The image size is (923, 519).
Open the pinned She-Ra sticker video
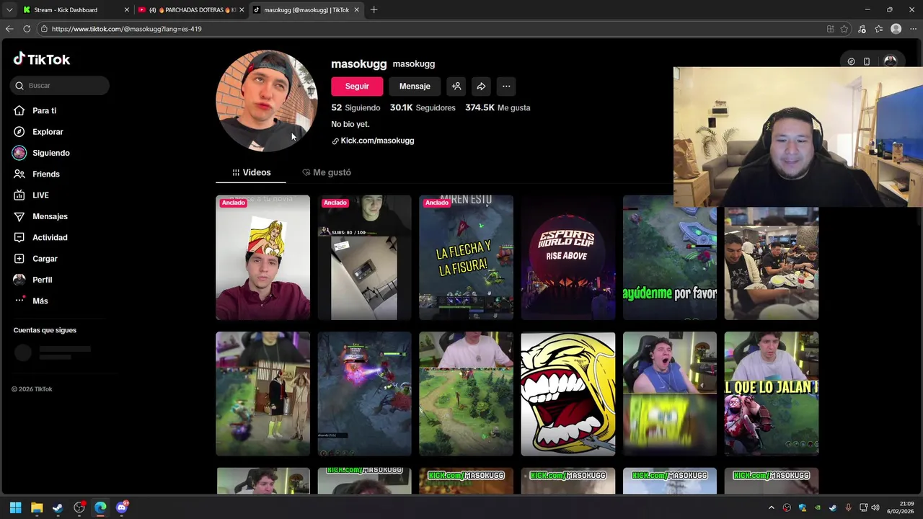click(262, 257)
